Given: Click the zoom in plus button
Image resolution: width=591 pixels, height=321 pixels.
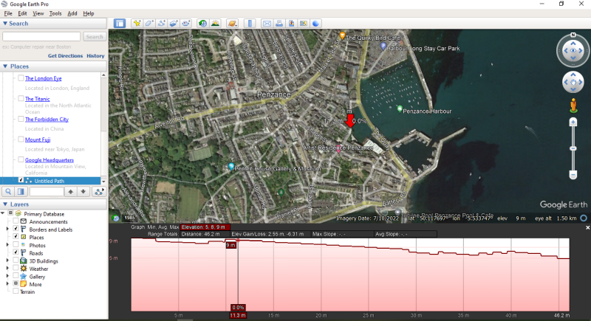Looking at the screenshot, I should click(x=573, y=122).
